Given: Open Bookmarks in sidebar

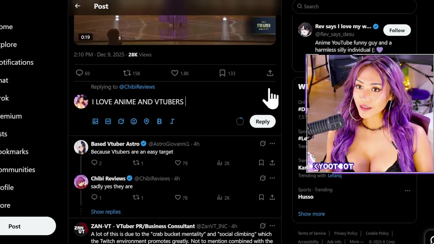Looking at the screenshot, I should coord(14,152).
